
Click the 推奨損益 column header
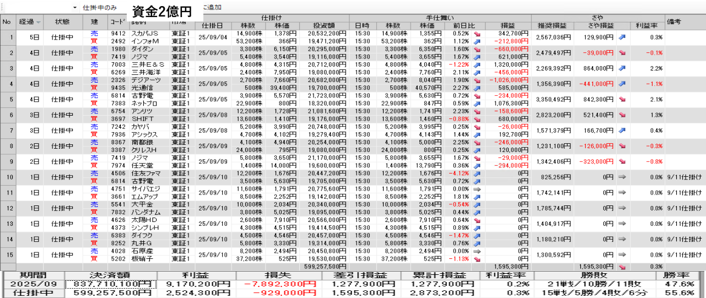[552, 26]
